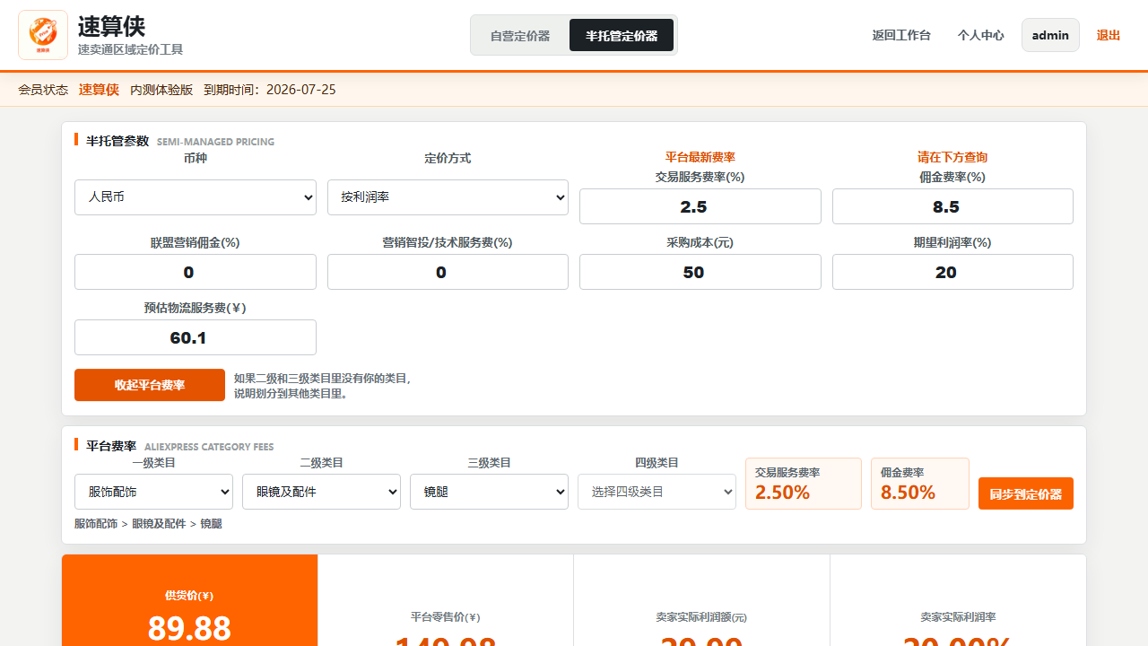
Task: Click the 速算侠 app title text
Action: point(112,27)
